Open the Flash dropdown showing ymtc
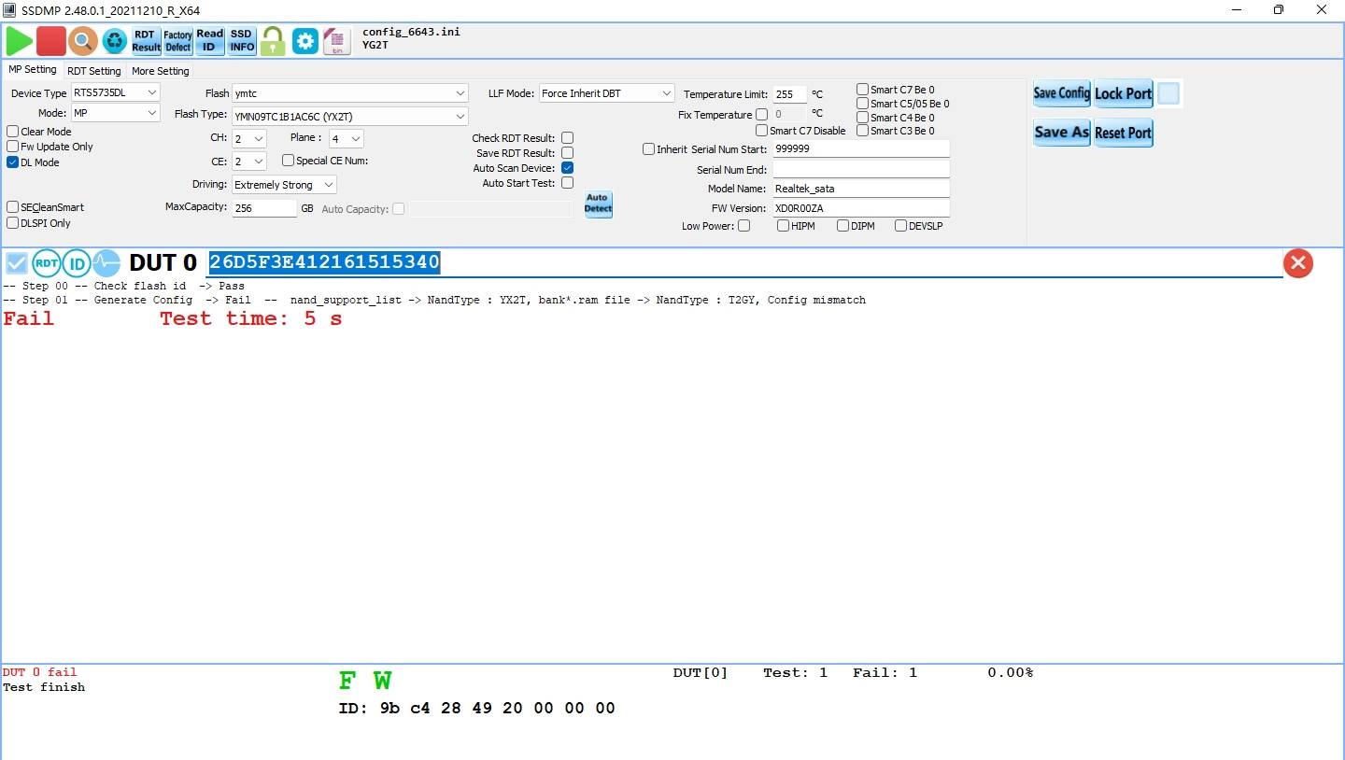The image size is (1345, 760). click(350, 93)
